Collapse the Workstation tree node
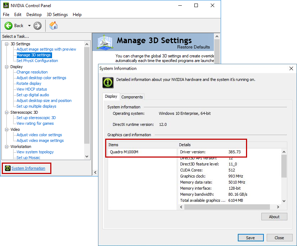Screen dimensions: 297x246 (7, 147)
